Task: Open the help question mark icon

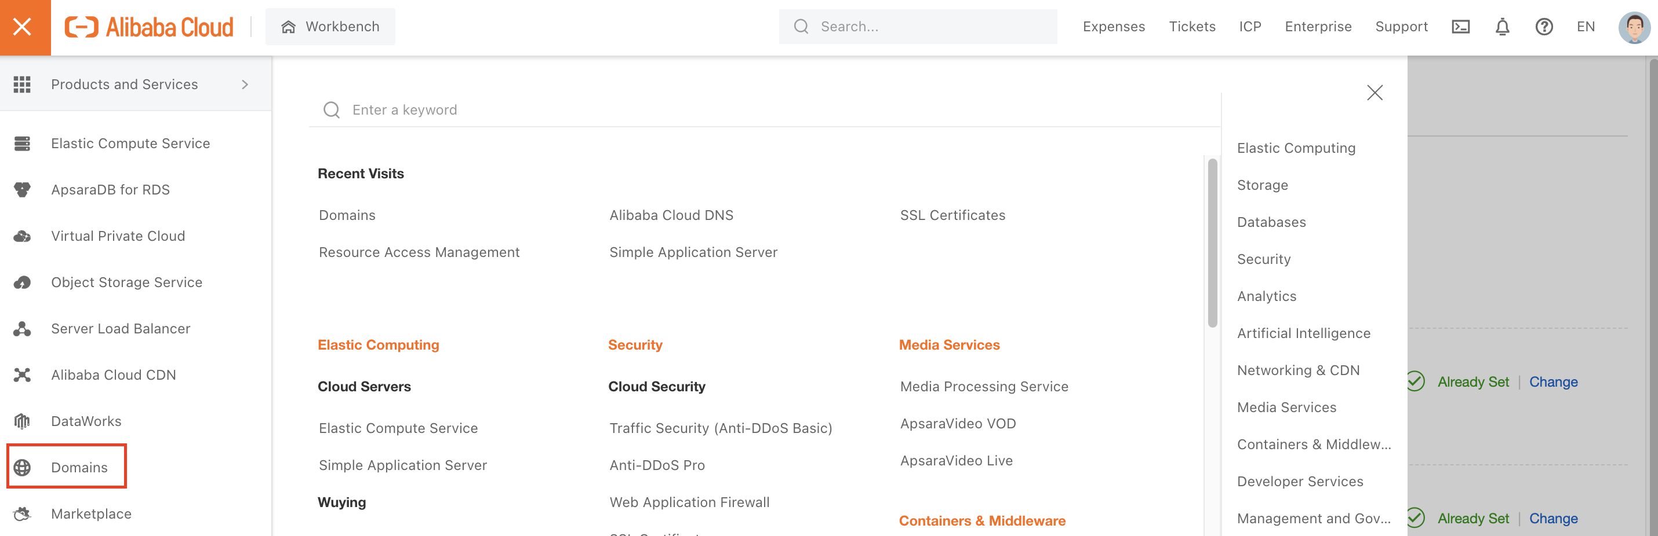Action: pyautogui.click(x=1544, y=27)
